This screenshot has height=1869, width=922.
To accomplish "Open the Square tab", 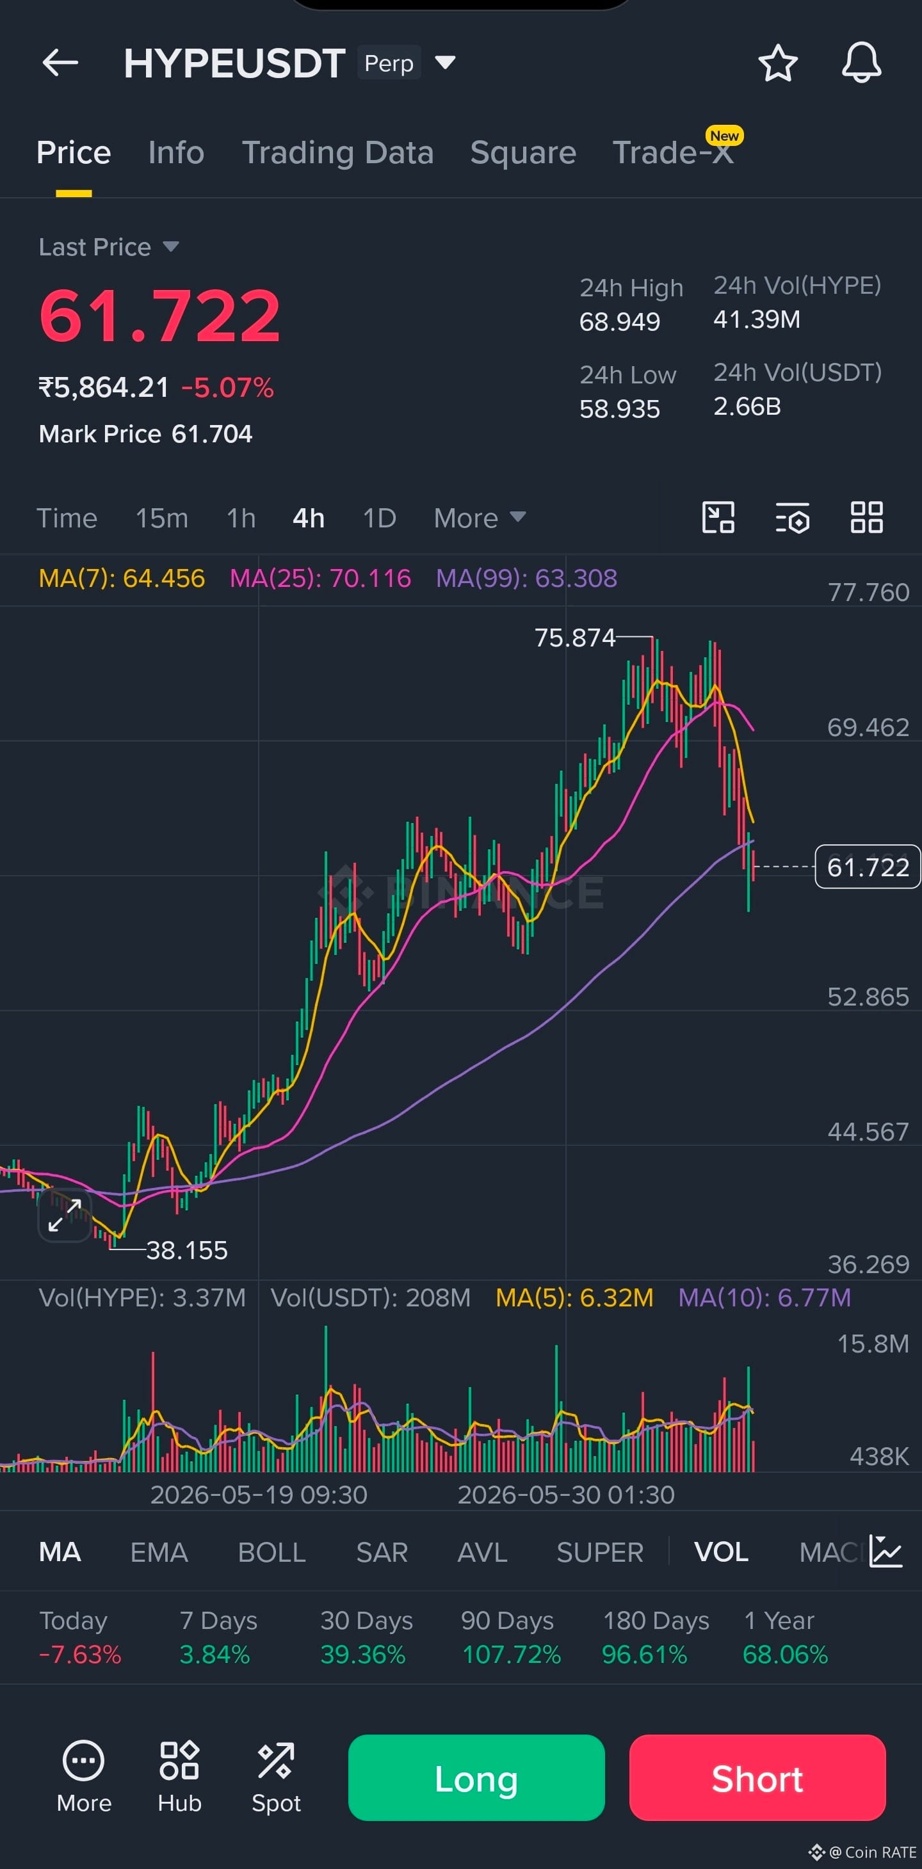I will (522, 153).
